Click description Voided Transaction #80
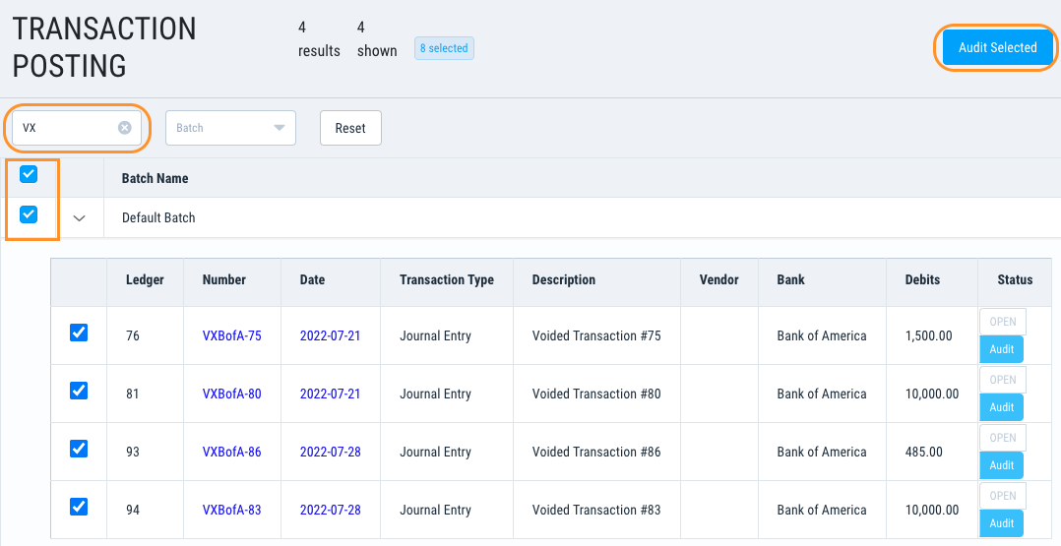Image resolution: width=1061 pixels, height=546 pixels. tap(596, 394)
